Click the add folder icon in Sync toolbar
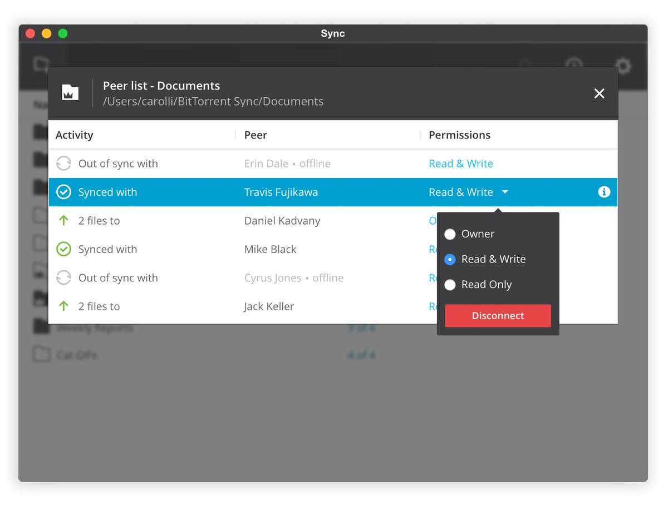Viewport: 668px width, 506px height. [x=41, y=64]
